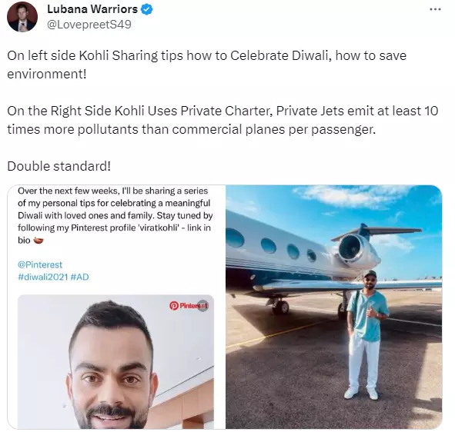Screen dimensions: 455x432
Task: Click the opening sentence about celebrating Diwali
Action: (x=206, y=65)
